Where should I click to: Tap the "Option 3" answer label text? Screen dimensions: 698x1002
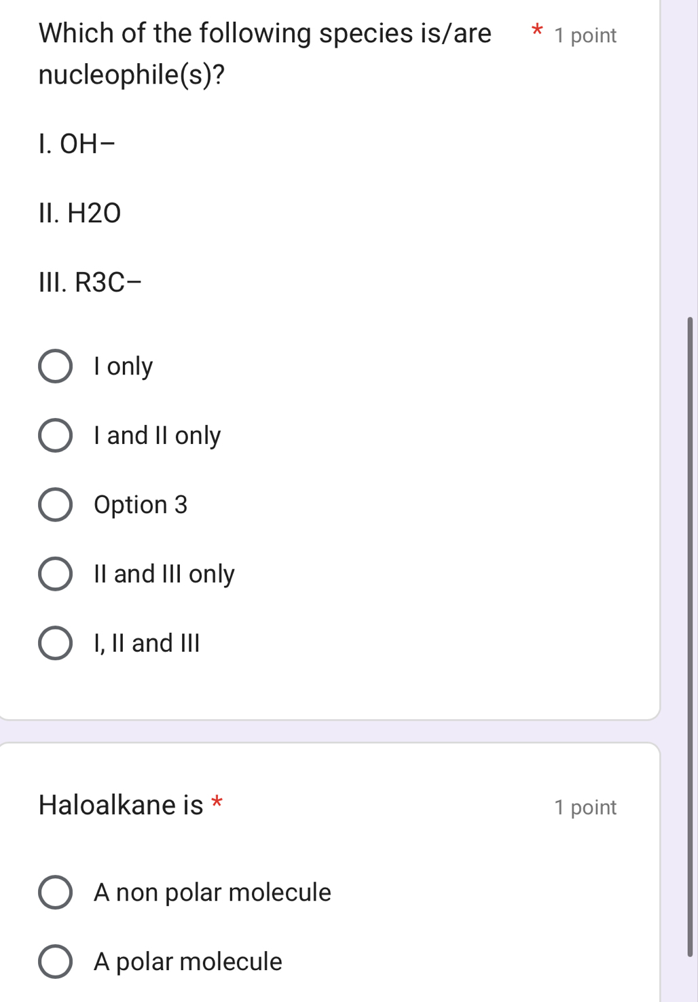tap(141, 505)
